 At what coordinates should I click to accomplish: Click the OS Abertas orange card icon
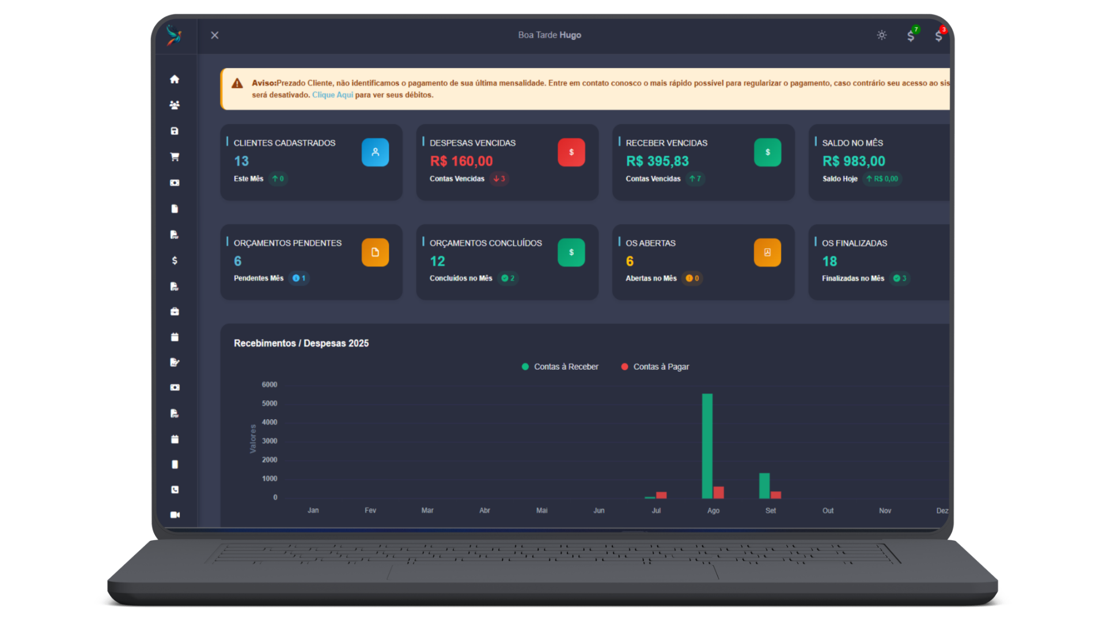[767, 252]
